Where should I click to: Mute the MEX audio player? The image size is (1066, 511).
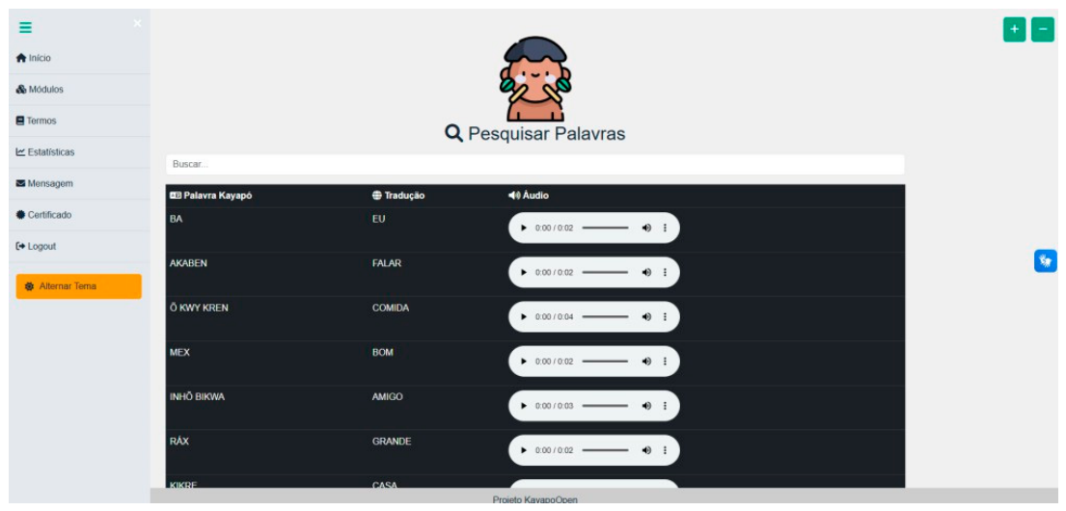[x=645, y=362]
